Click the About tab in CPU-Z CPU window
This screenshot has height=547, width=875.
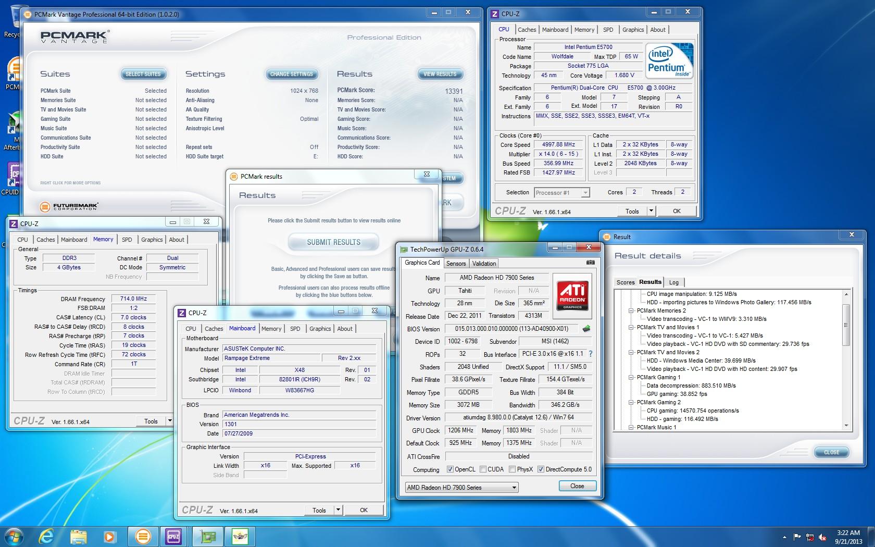coord(658,30)
